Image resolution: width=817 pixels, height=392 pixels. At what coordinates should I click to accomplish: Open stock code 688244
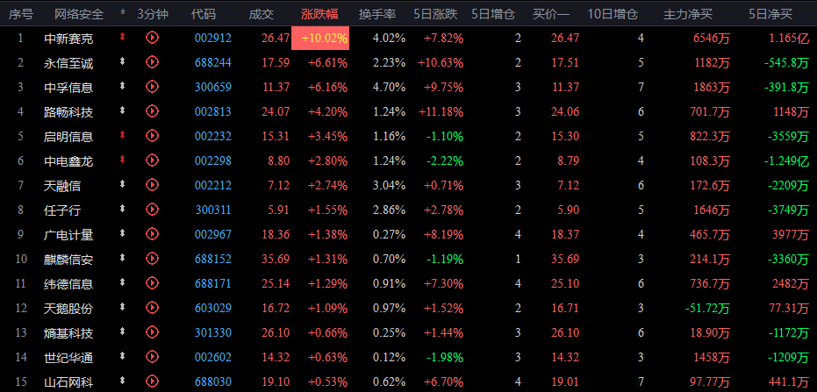[x=213, y=62]
